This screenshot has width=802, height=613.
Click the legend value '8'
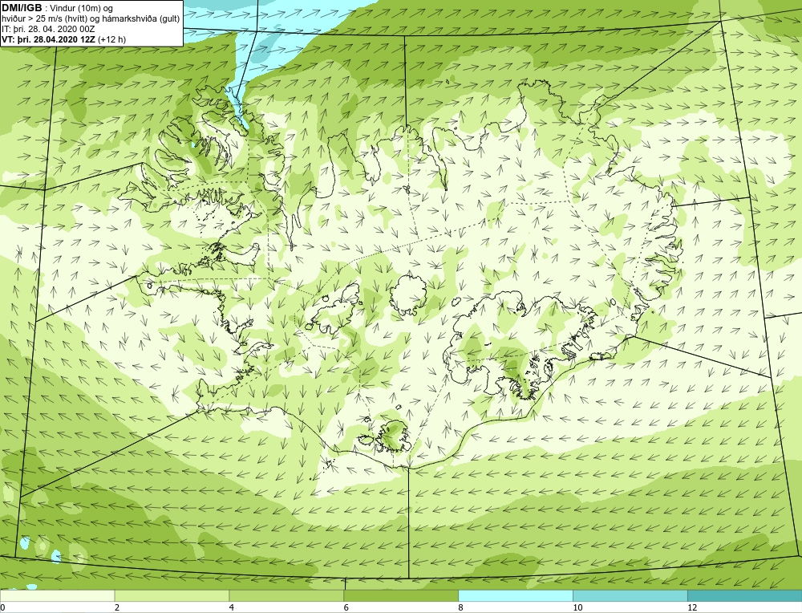pos(461,607)
